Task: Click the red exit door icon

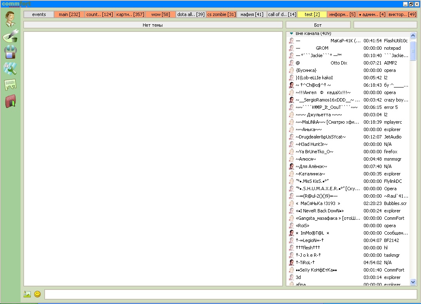Action: point(10,101)
